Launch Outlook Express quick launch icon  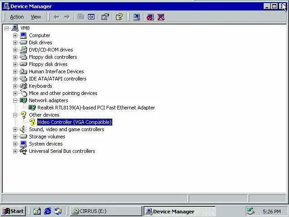(x=58, y=211)
